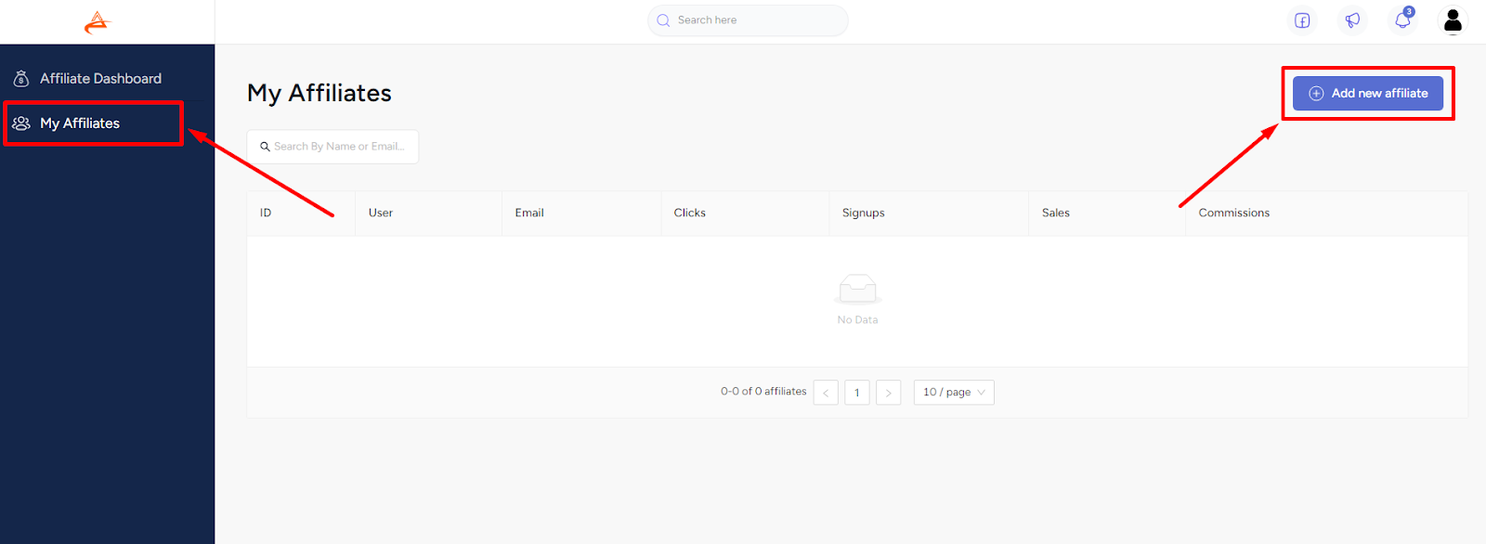The height and width of the screenshot is (544, 1486).
Task: Go to previous page arrow
Action: click(x=826, y=393)
